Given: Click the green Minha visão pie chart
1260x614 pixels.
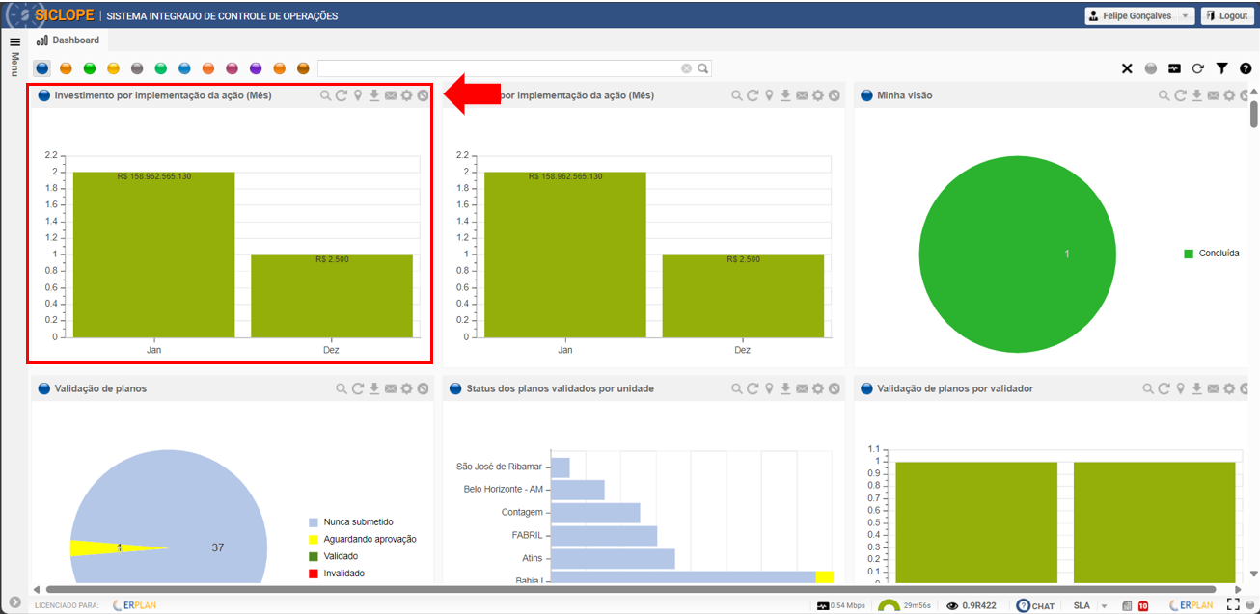Looking at the screenshot, I should coord(1018,253).
